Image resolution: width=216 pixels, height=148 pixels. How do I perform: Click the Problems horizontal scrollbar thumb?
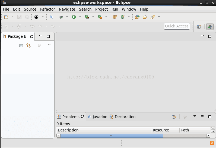tap(112, 136)
